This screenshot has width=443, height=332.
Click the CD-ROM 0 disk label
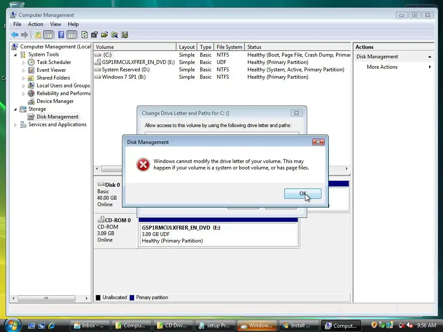point(118,220)
